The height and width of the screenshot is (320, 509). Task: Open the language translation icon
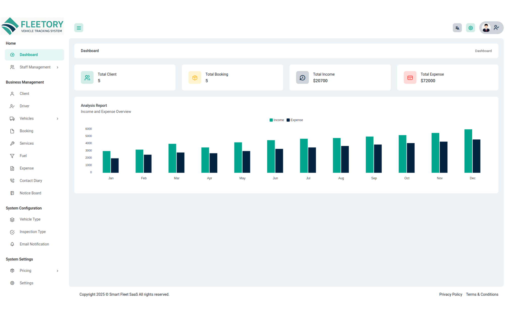pyautogui.click(x=457, y=28)
